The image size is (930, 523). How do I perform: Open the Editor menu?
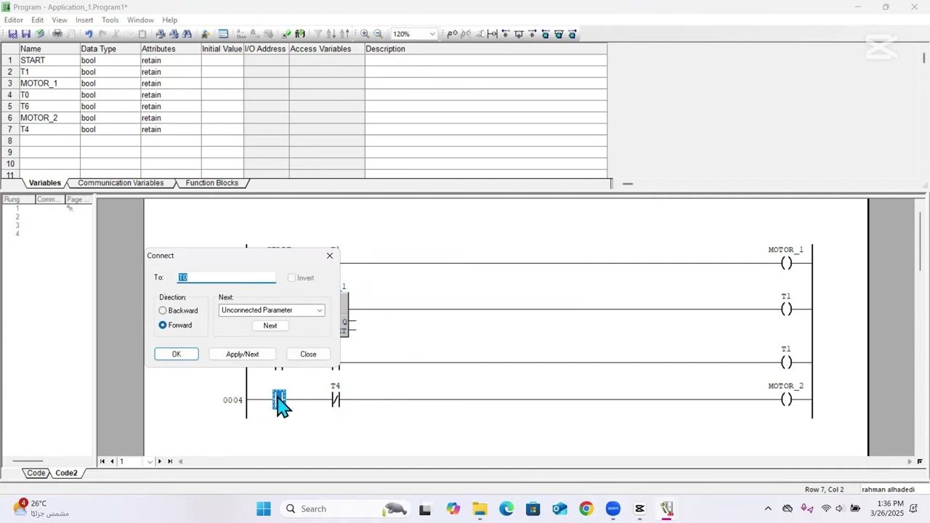[14, 20]
